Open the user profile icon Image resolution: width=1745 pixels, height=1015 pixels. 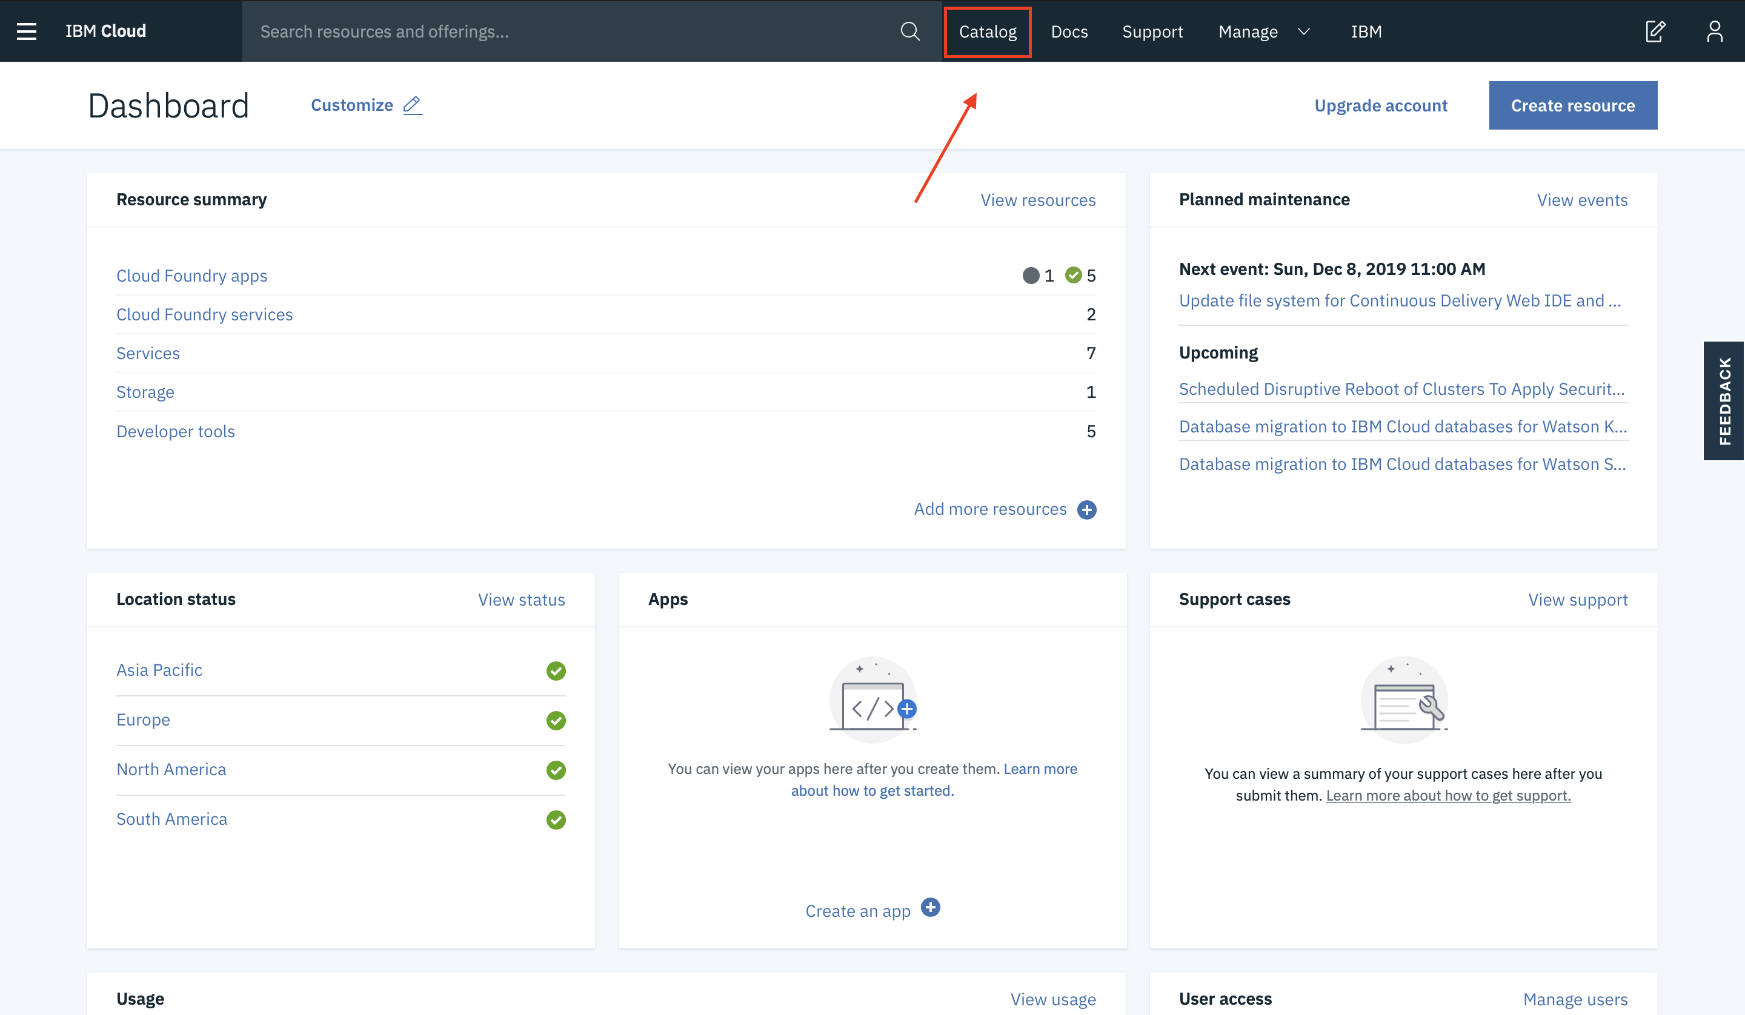(x=1715, y=31)
